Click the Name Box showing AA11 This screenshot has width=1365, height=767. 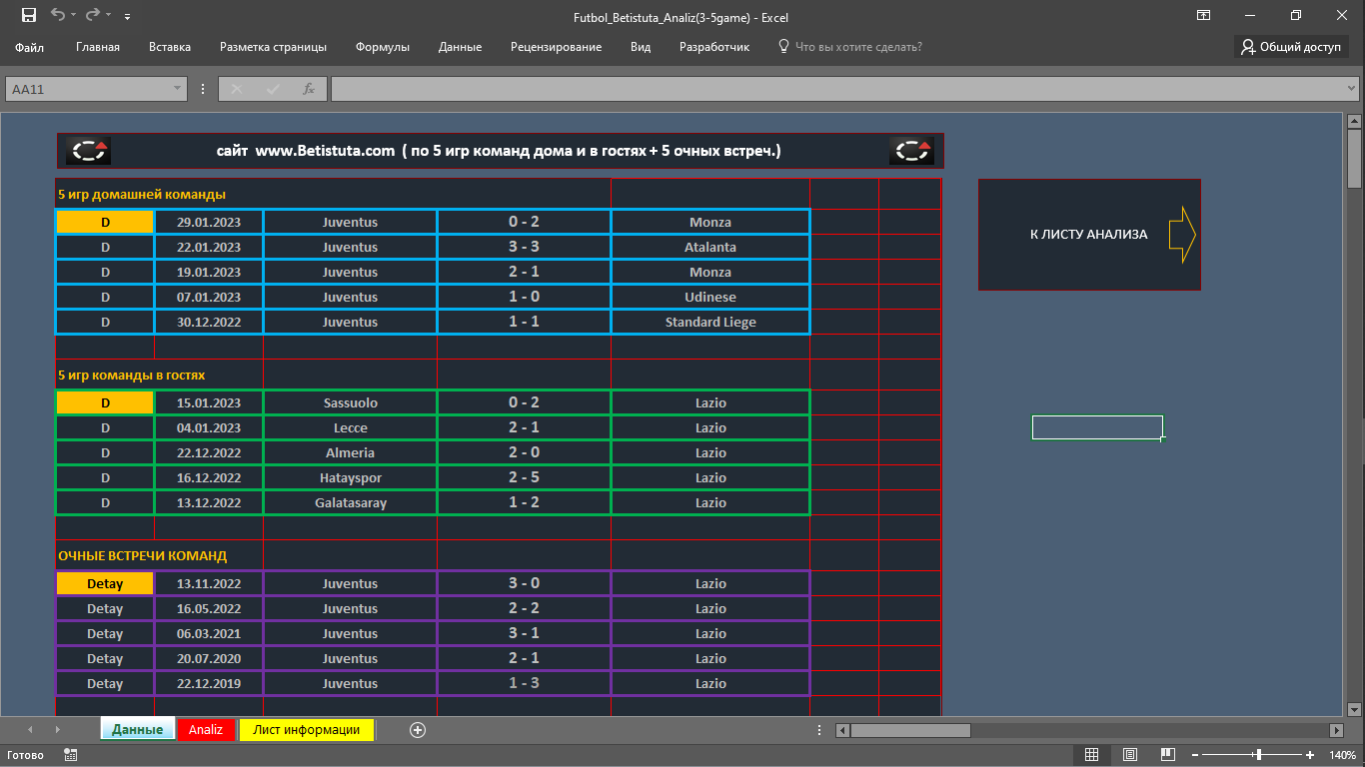tap(88, 89)
